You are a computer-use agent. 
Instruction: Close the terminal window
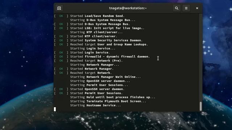[x=197, y=8]
